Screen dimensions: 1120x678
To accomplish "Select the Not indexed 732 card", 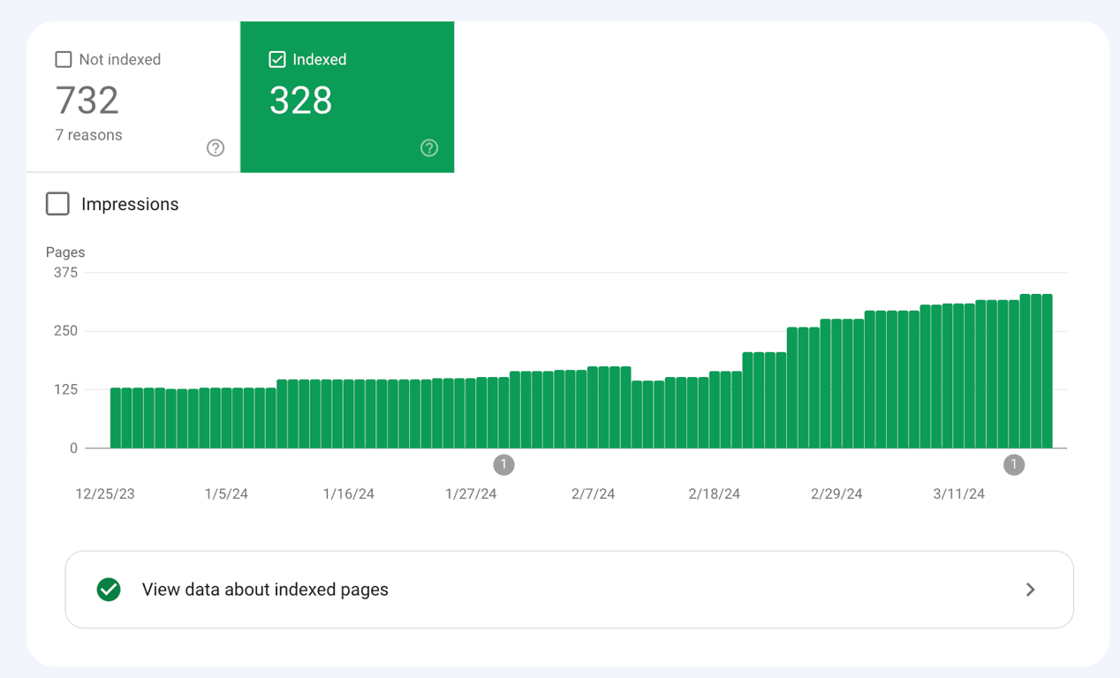I will pyautogui.click(x=133, y=97).
